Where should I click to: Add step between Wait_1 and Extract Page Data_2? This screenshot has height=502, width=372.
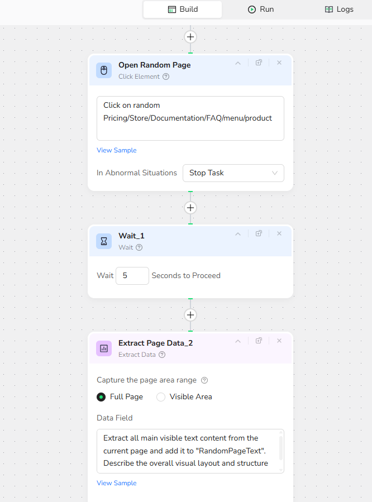pyautogui.click(x=190, y=315)
